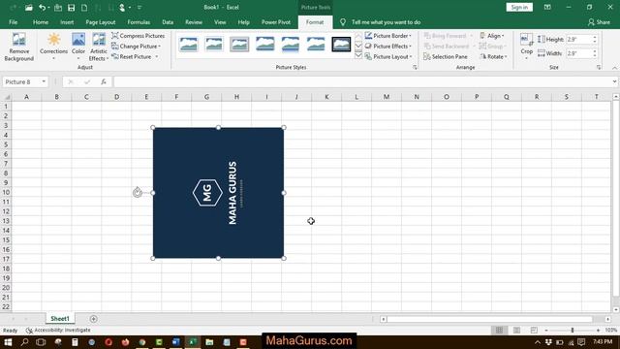Switch to Normal view icon in status bar
This screenshot has width=620, height=349.
click(x=500, y=330)
